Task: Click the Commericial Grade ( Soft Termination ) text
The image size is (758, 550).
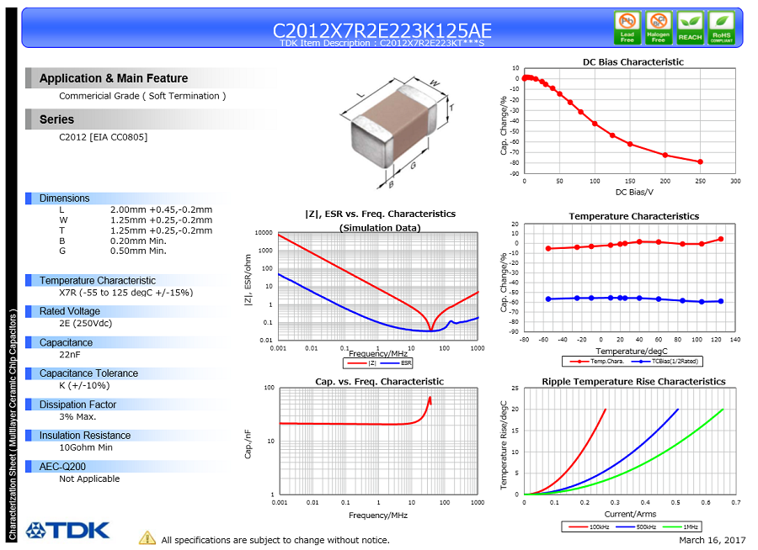Action: point(142,96)
